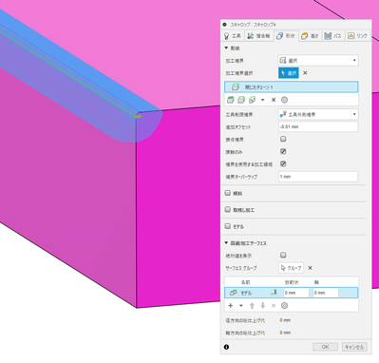Image resolution: width=379 pixels, height=363 pixels.
Task: Click the third edge selection cube icon
Action: [x=252, y=100]
